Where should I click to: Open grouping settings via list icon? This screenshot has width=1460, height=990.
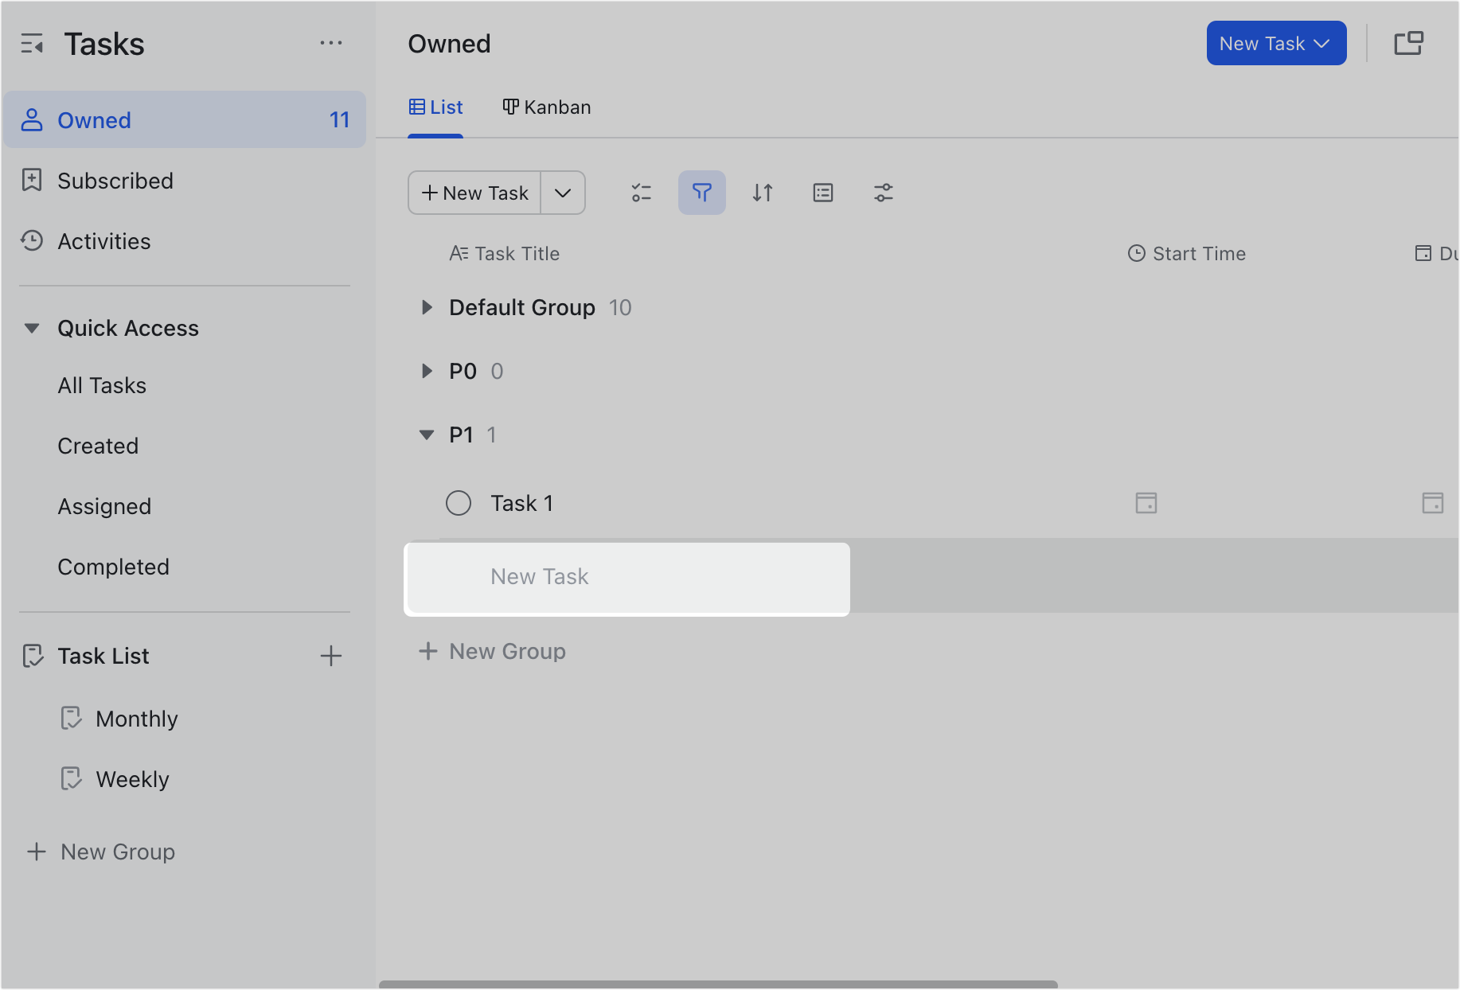tap(822, 193)
